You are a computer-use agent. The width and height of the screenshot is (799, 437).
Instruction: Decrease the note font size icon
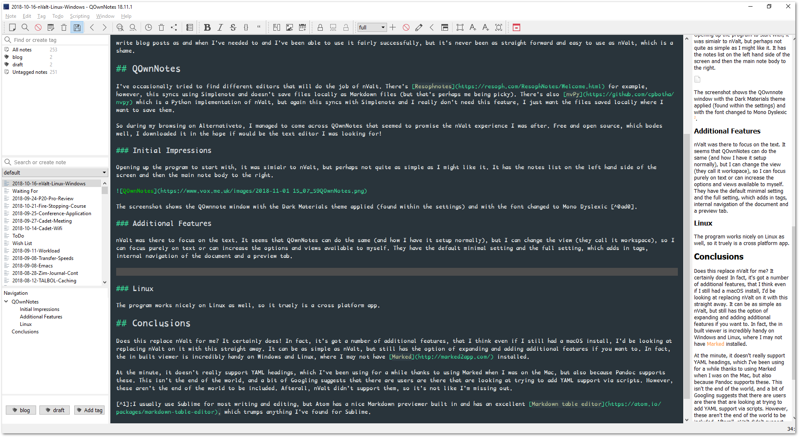coord(486,27)
